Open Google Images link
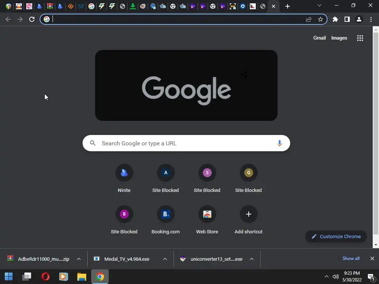Image resolution: width=379 pixels, height=284 pixels. [339, 38]
